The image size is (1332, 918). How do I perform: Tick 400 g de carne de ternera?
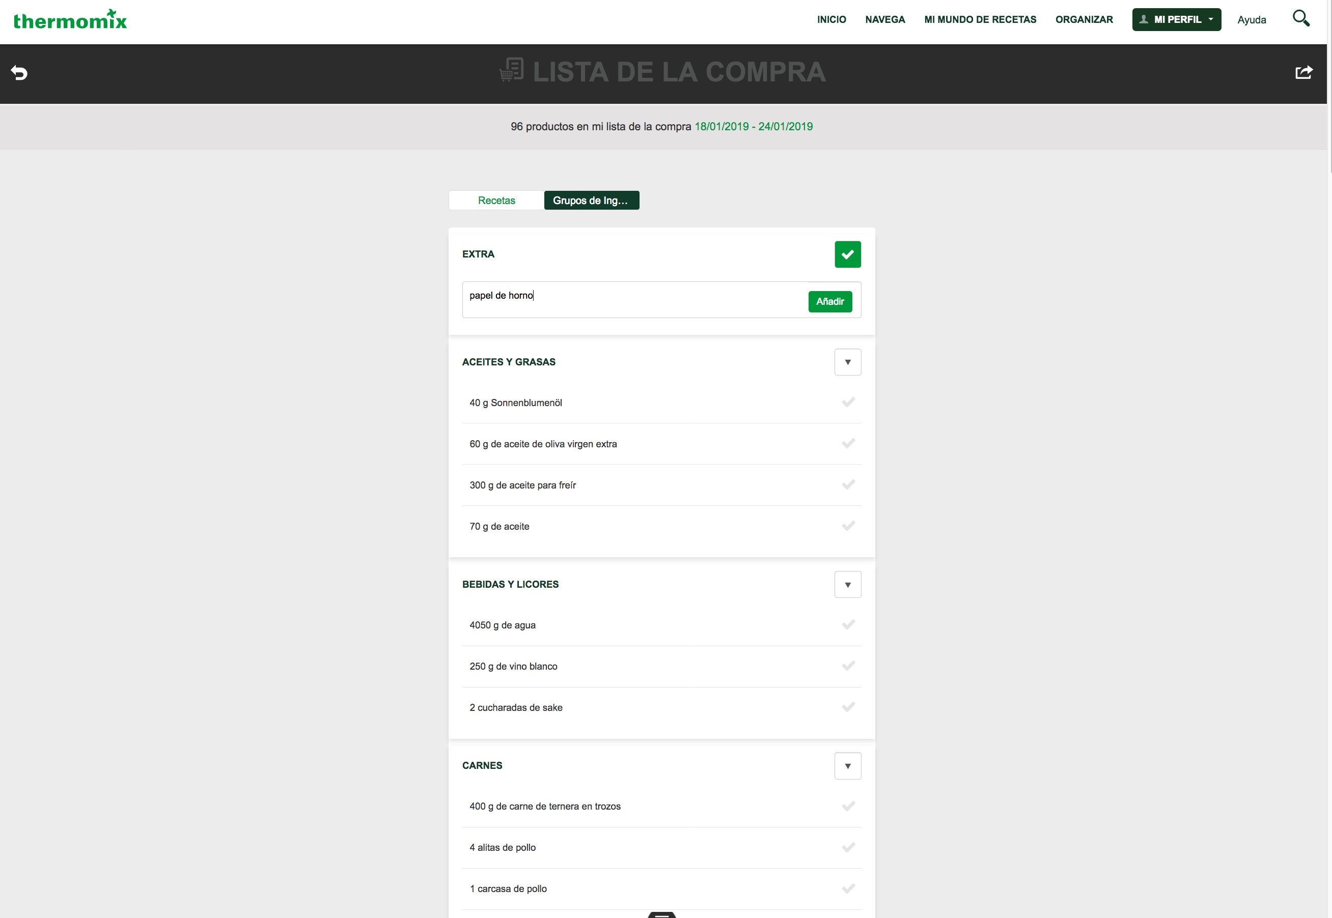(x=848, y=806)
